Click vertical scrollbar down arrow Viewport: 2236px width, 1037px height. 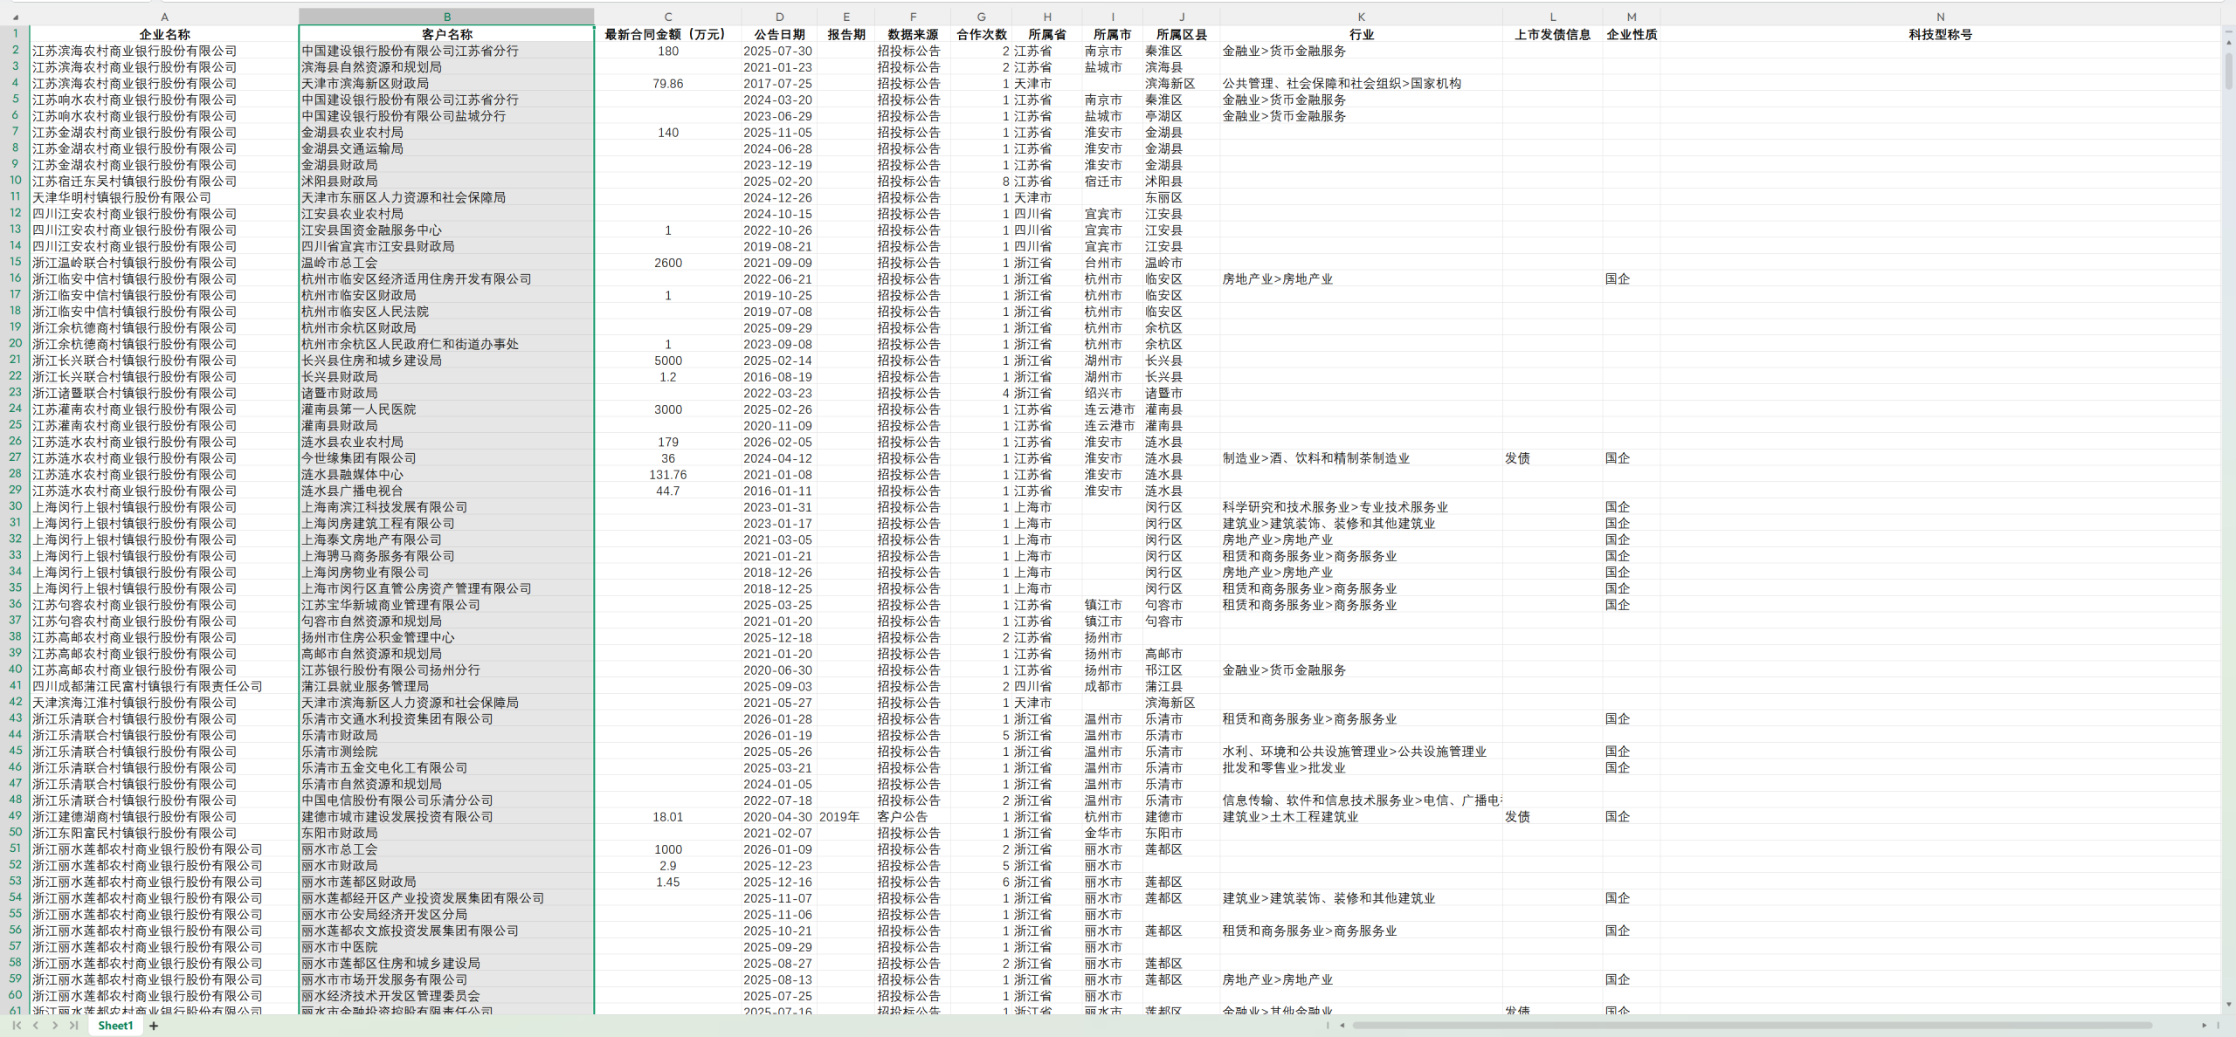pos(2228,1005)
